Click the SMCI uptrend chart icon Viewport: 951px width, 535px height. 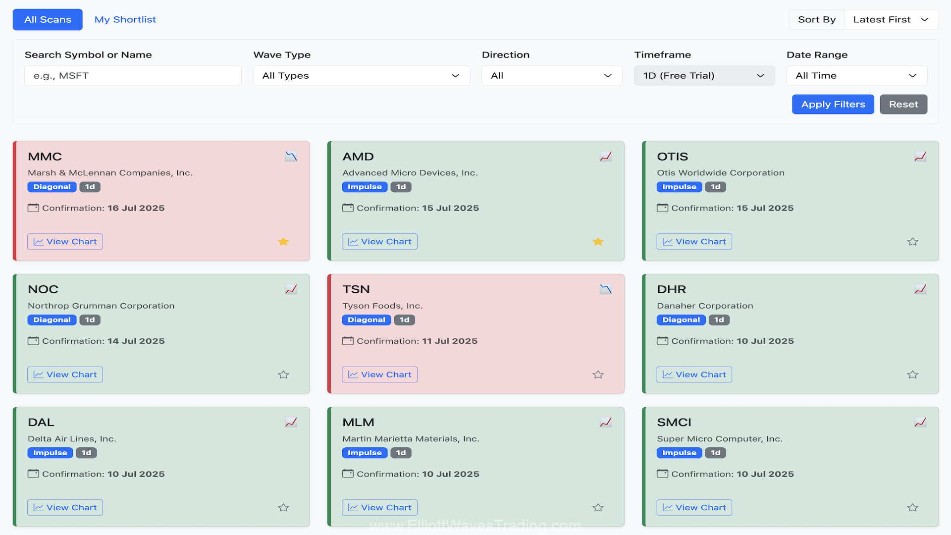coord(920,422)
